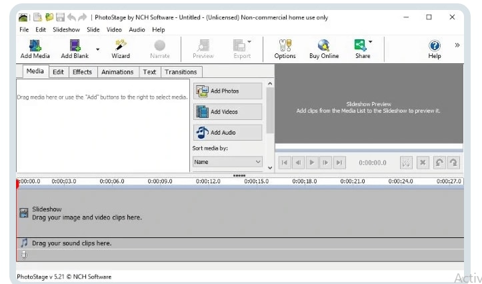Click the delete clip X button
482x284 pixels.
pos(423,163)
